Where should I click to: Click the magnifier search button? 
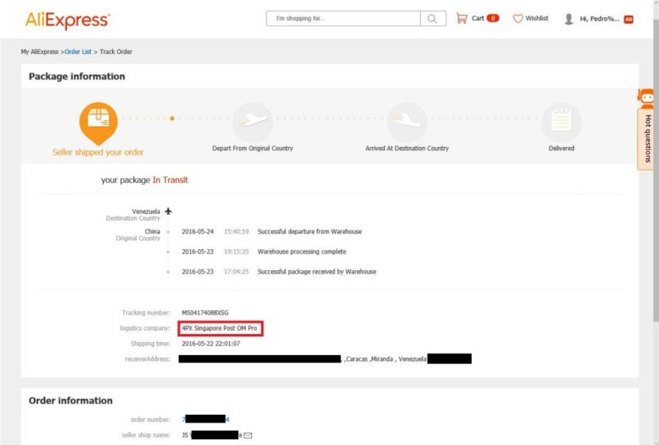pos(433,19)
